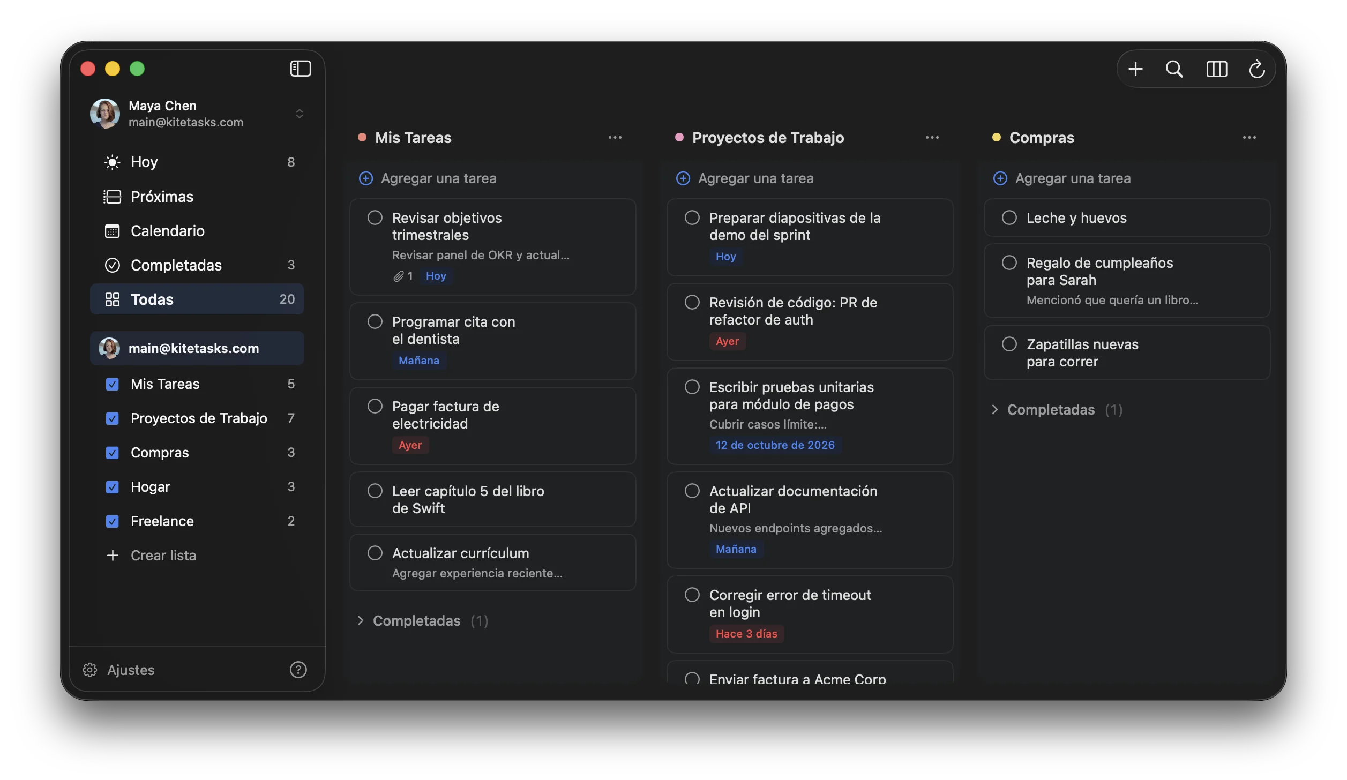The image size is (1347, 780).
Task: Open account switcher arrows beside Maya Chen
Action: [x=300, y=114]
